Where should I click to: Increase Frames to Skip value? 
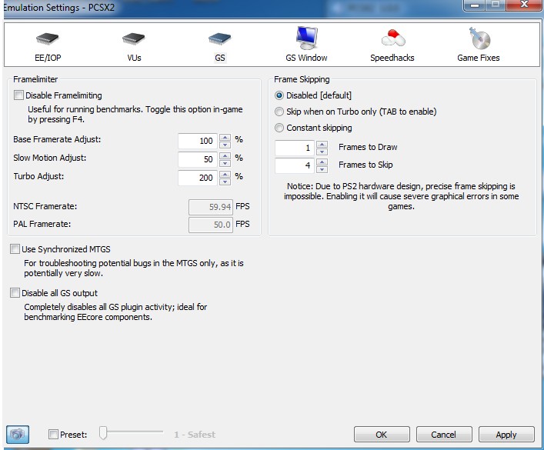coord(322,162)
